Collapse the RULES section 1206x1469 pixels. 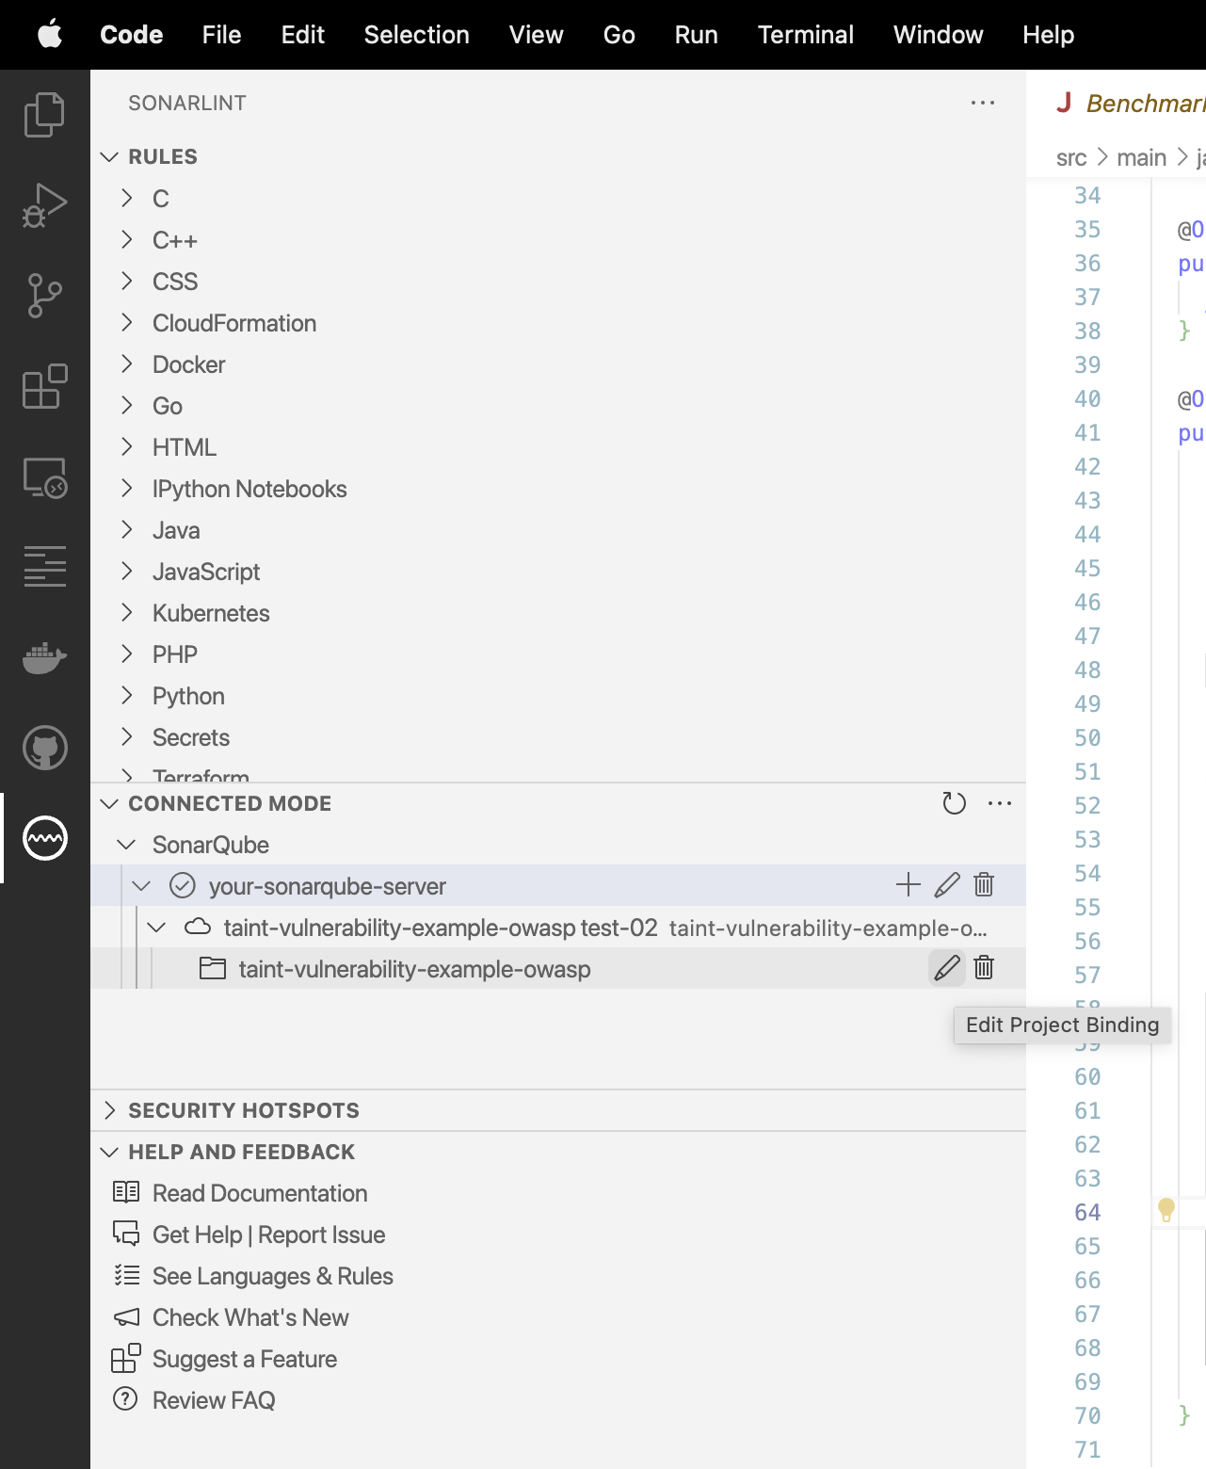click(x=109, y=156)
